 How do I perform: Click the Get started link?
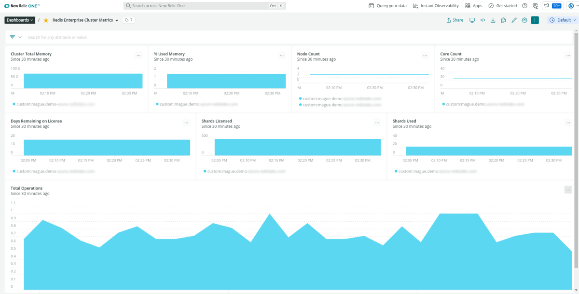(502, 6)
